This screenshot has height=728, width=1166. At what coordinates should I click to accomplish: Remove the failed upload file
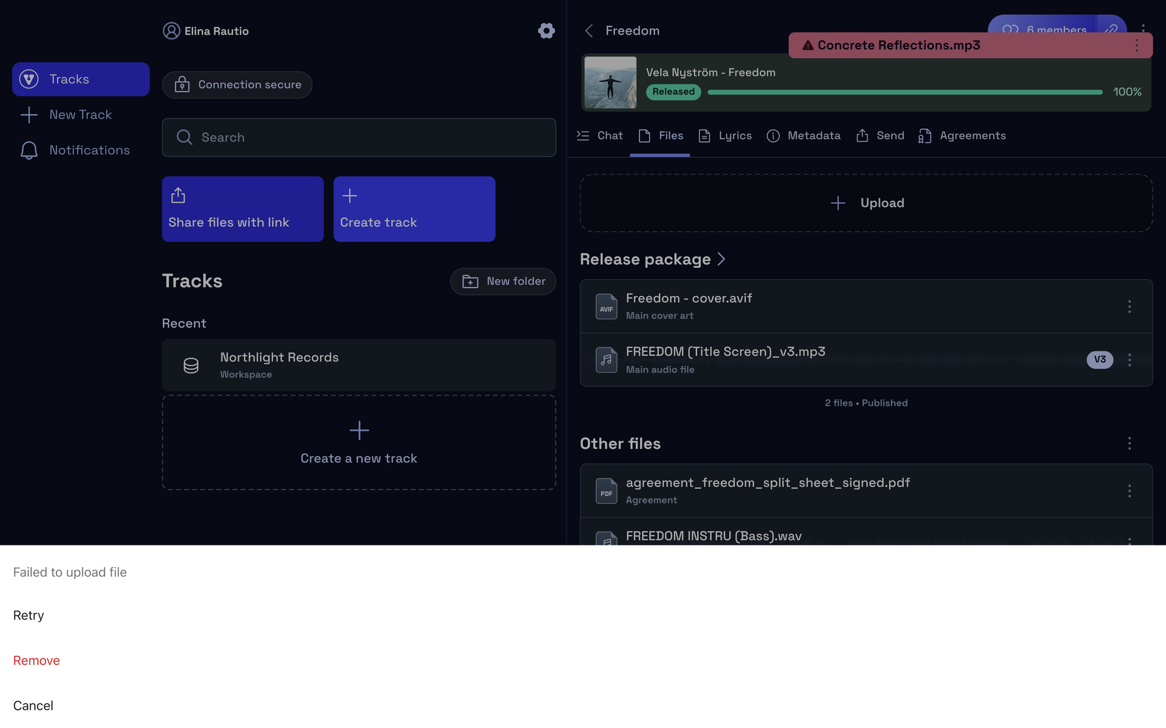point(36,661)
